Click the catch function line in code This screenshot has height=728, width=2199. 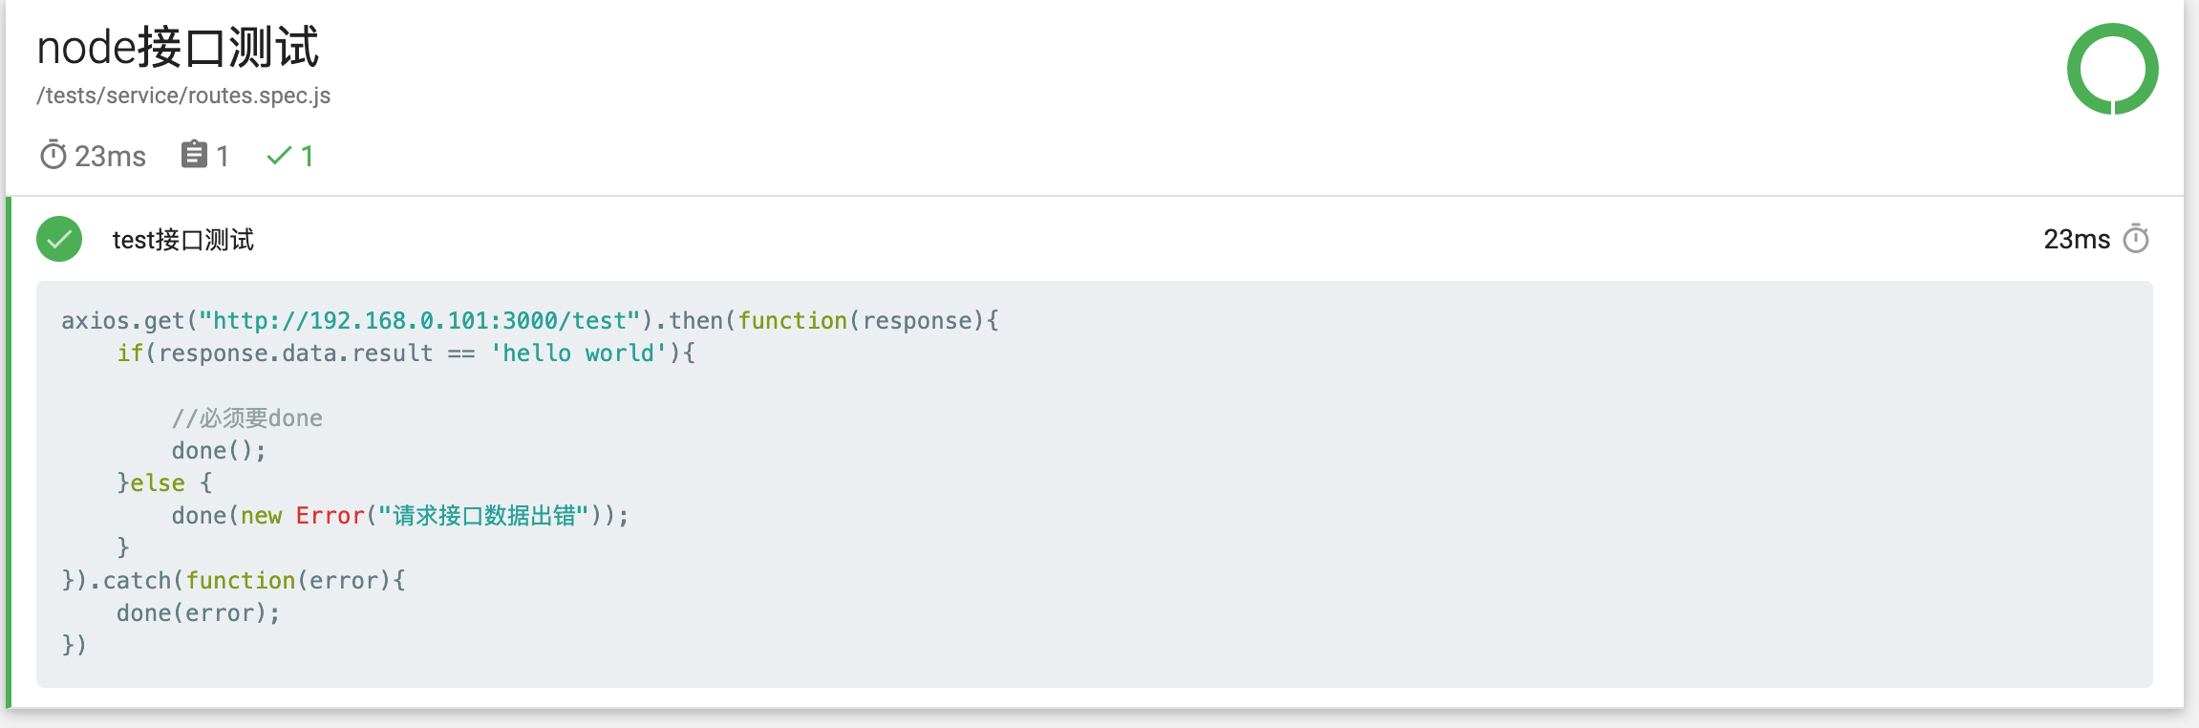coord(234,580)
